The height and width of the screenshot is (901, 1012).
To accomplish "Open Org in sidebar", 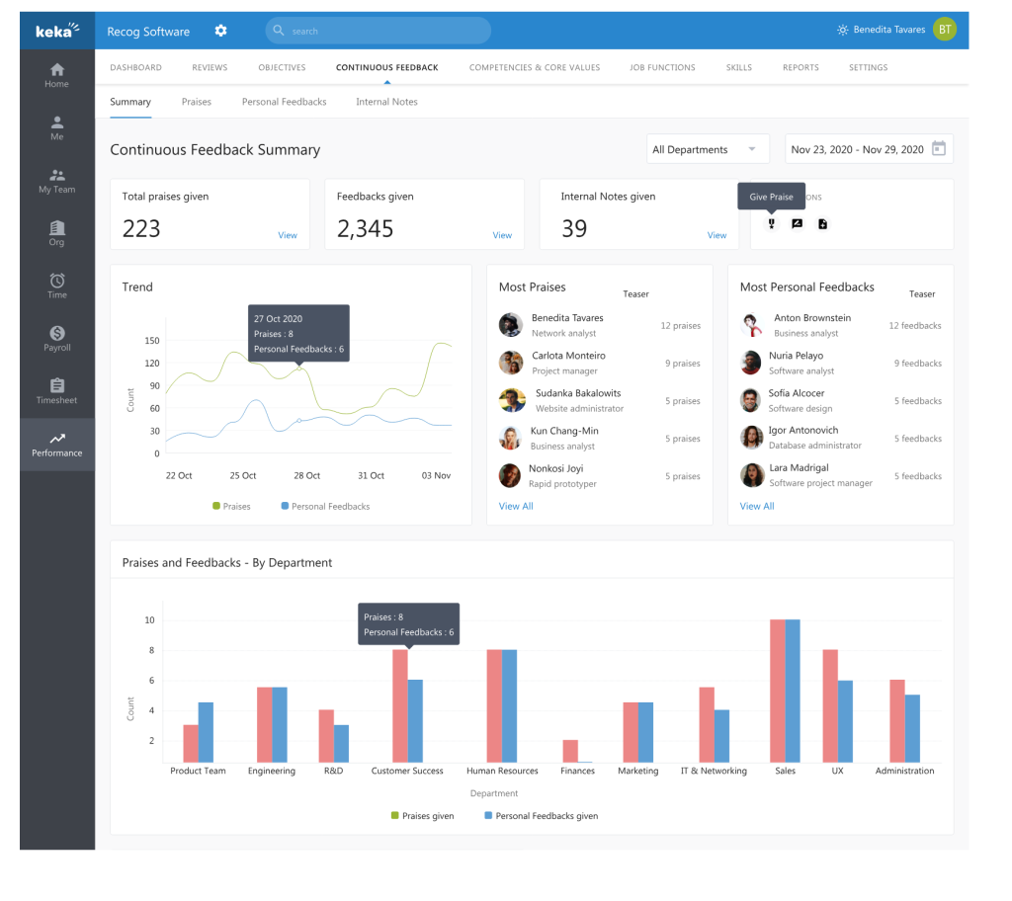I will coord(56,233).
